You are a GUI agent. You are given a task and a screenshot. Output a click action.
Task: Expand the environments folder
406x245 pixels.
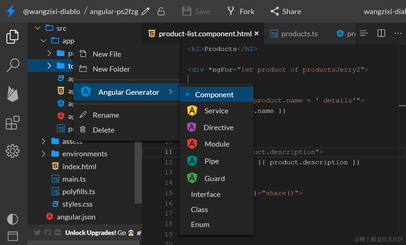pos(44,154)
